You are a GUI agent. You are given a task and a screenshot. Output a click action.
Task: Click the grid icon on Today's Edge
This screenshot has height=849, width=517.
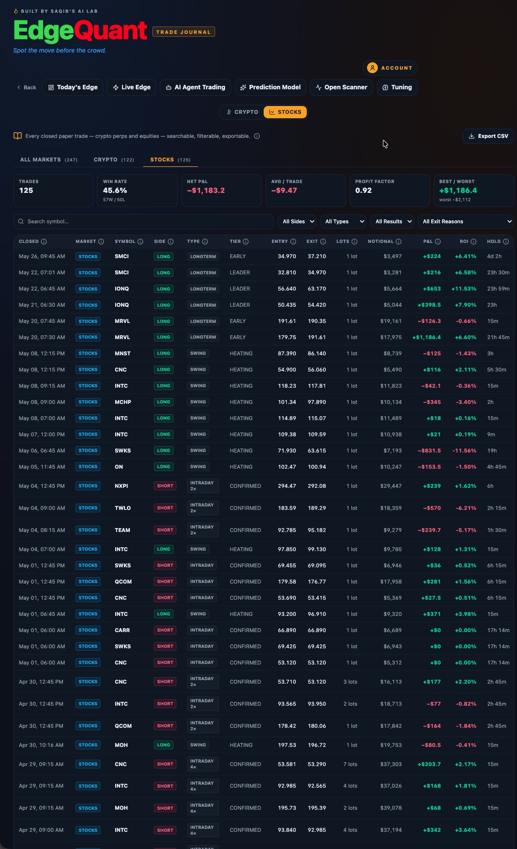(51, 87)
